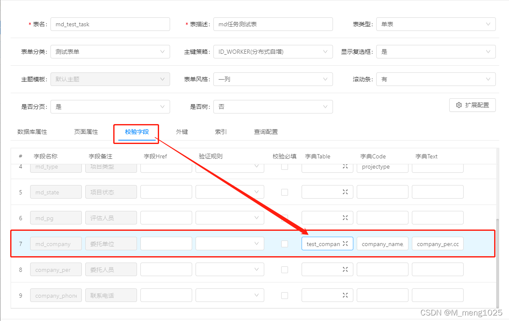Screen dimensions: 509x321
Task: Click the gear icon on 扩展配置 button
Action: (459, 105)
